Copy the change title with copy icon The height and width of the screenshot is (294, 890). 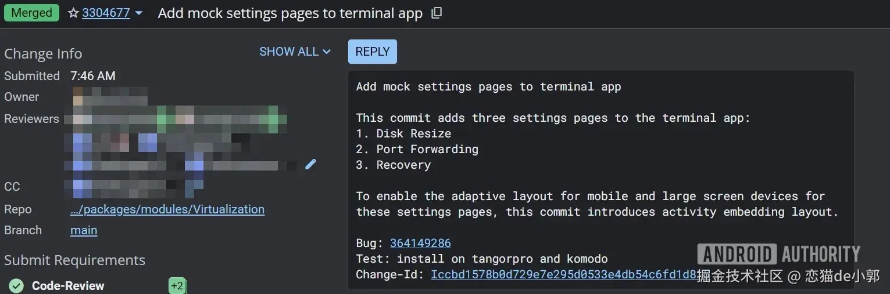pyautogui.click(x=437, y=13)
